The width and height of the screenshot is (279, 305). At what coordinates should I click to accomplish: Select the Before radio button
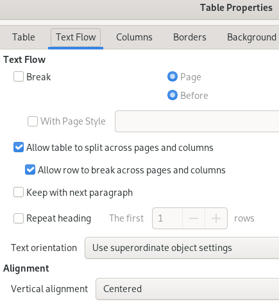point(173,95)
